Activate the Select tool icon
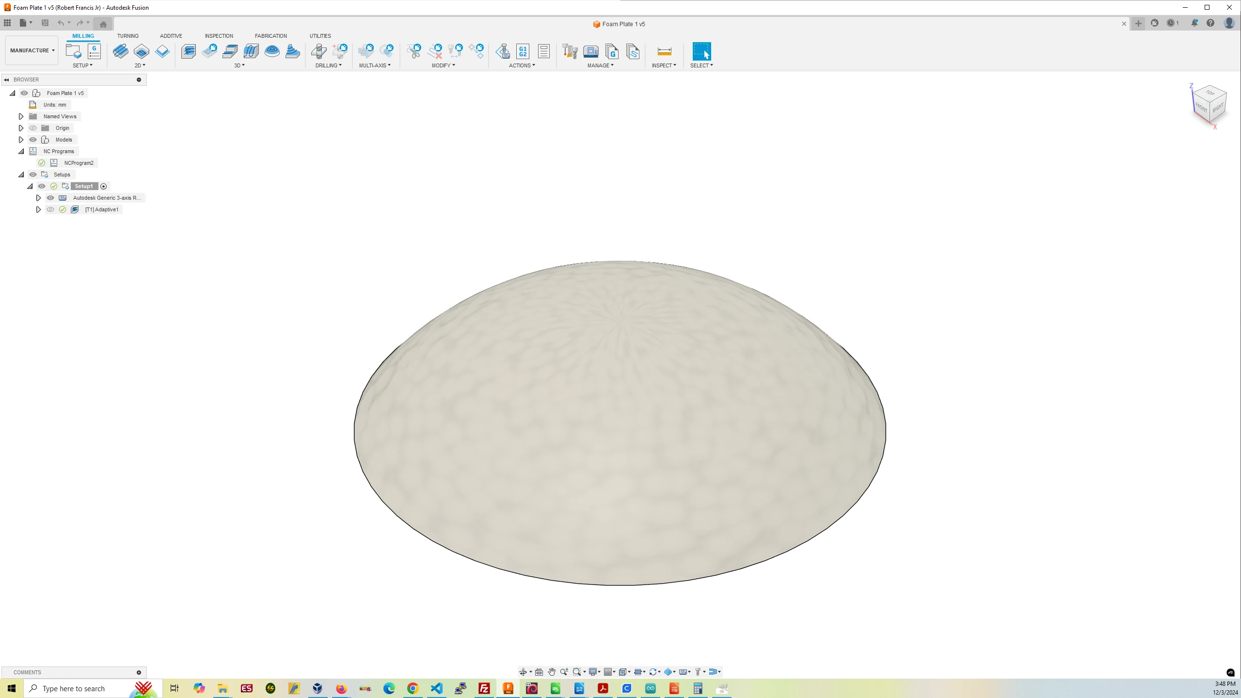This screenshot has width=1241, height=698. click(x=701, y=51)
